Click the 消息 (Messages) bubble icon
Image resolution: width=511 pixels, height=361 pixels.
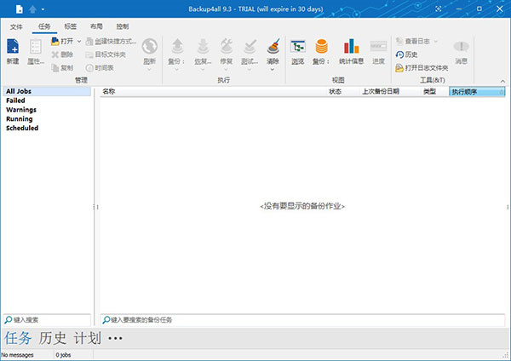click(461, 47)
